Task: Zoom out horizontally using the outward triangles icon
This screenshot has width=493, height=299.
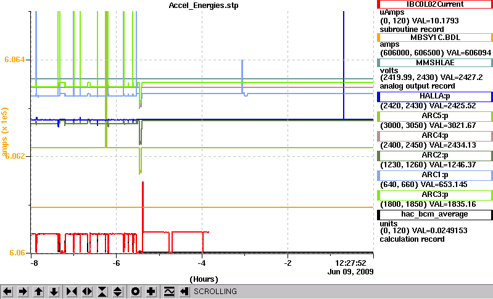Action: click(x=87, y=292)
